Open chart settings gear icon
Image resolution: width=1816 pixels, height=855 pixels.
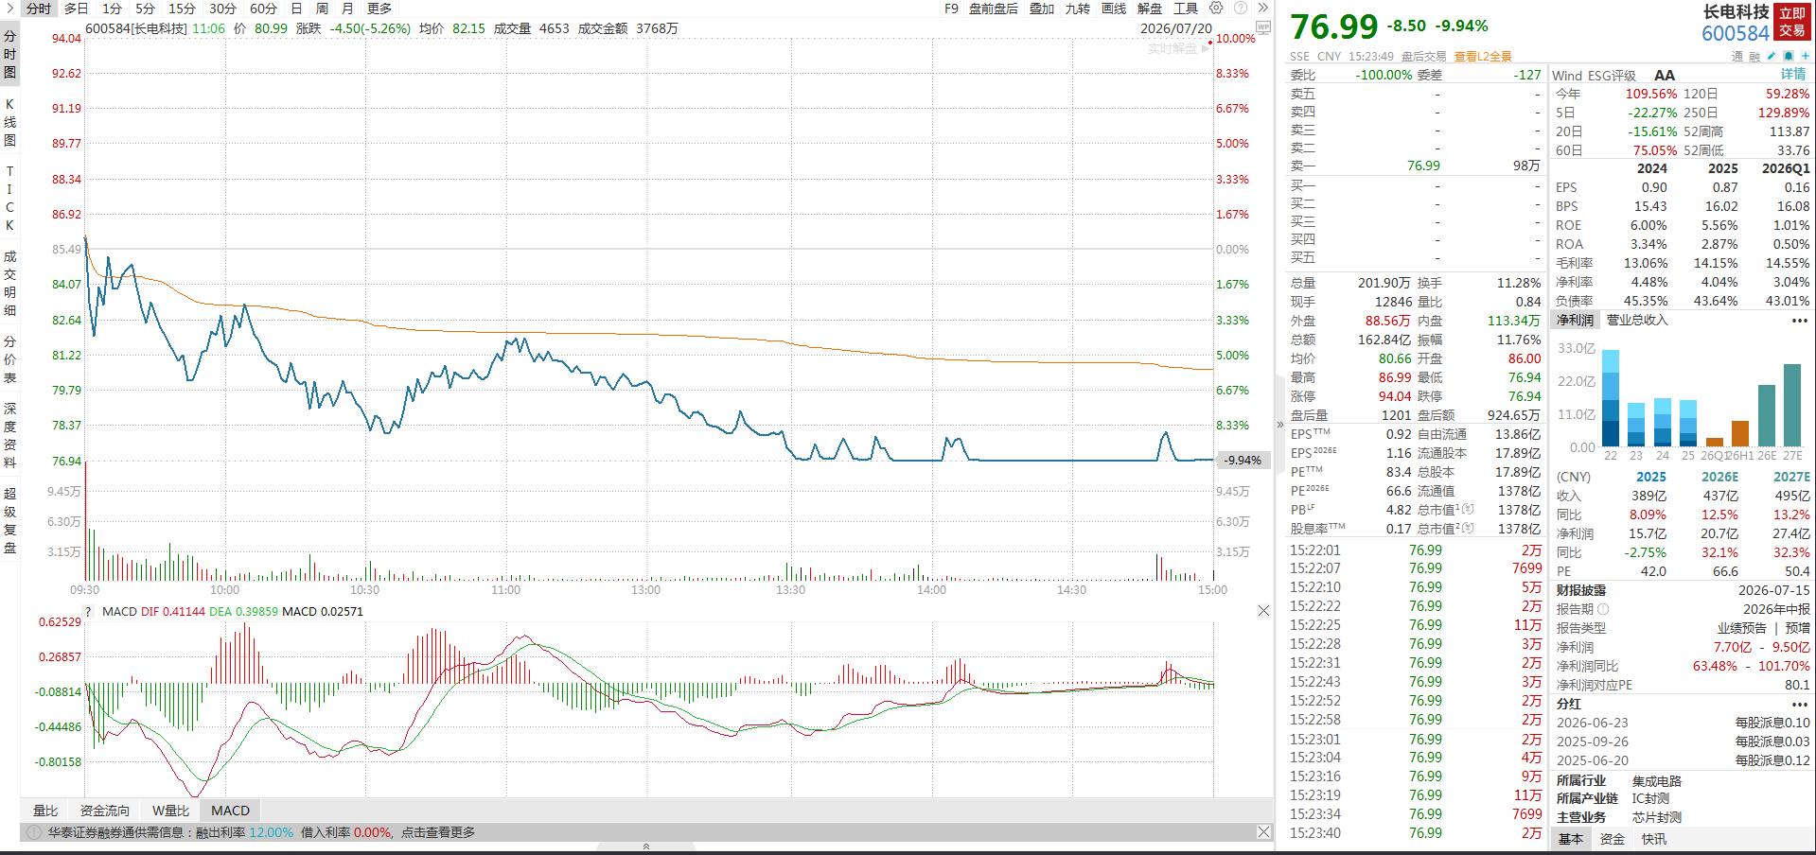coord(1216,8)
